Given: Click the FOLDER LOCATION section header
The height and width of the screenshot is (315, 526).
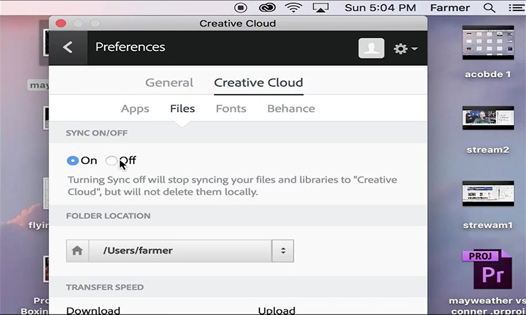Looking at the screenshot, I should coord(108,216).
